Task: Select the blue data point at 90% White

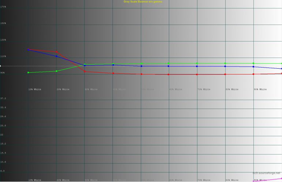Action: (253, 67)
